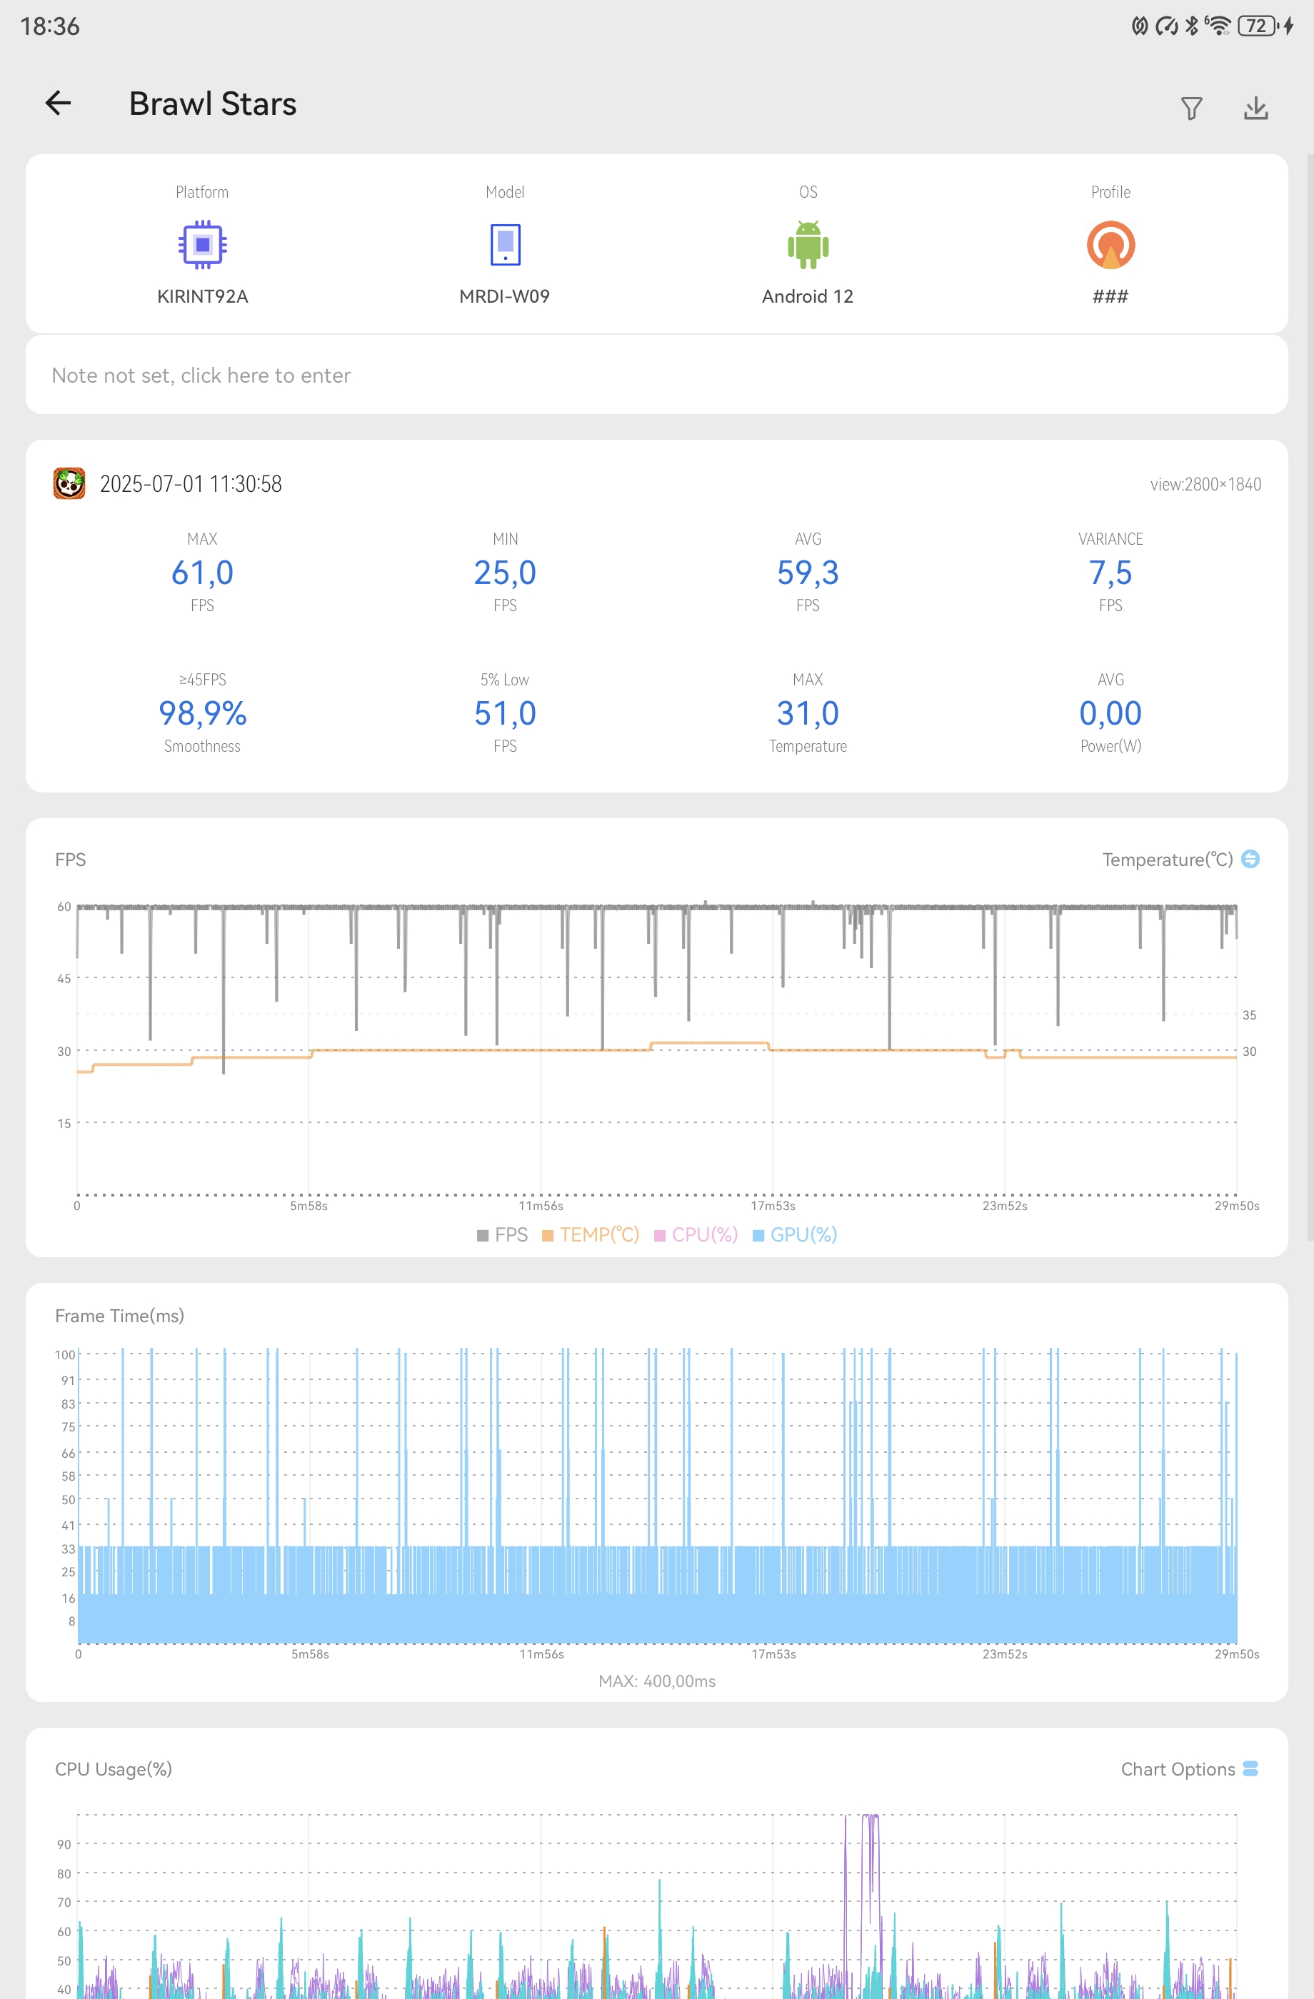1314x1999 pixels.
Task: Tap the Android 12 robot icon
Action: tap(808, 244)
